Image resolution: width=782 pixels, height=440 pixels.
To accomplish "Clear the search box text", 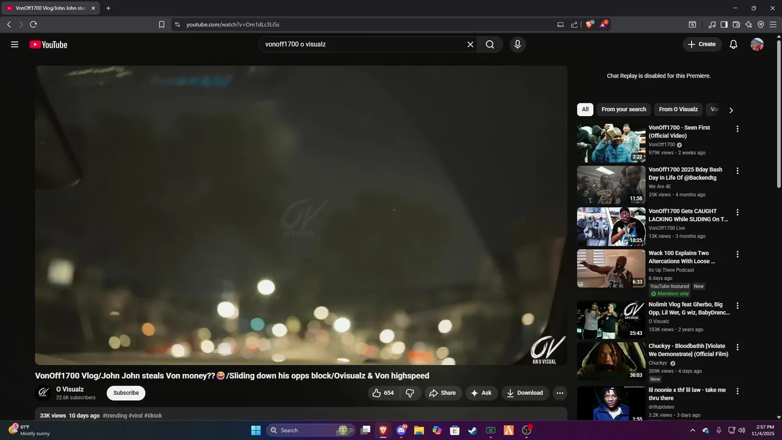I will [x=470, y=45].
